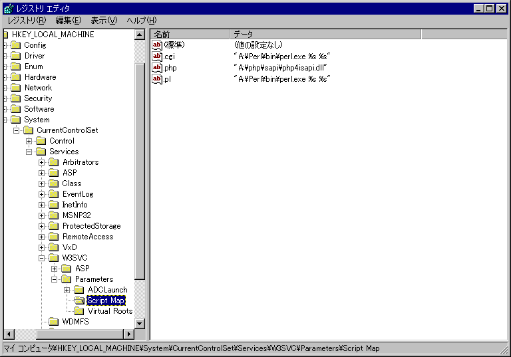This screenshot has width=511, height=357.
Task: Click the System folder icon
Action: [16, 120]
